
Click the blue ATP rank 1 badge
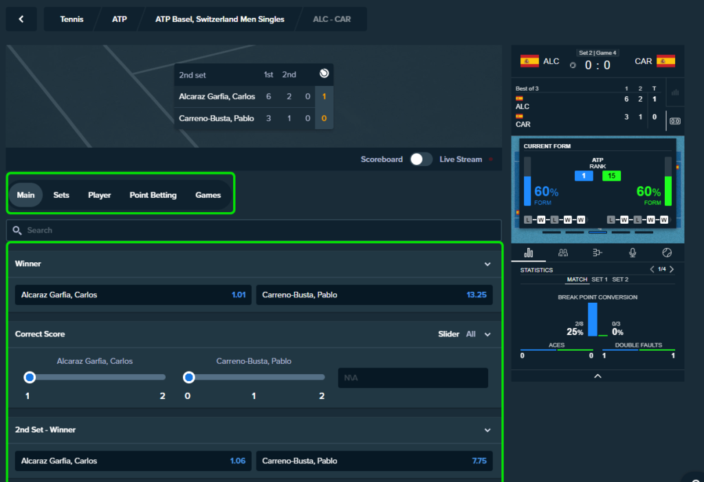pos(584,176)
